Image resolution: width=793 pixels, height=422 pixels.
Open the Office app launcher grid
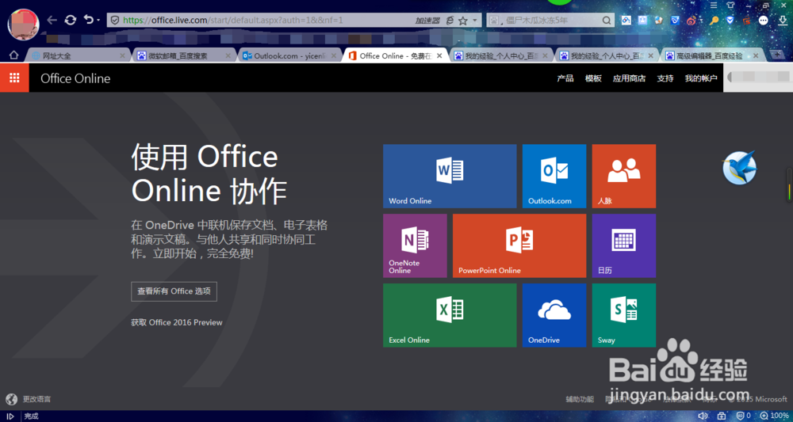(x=14, y=78)
